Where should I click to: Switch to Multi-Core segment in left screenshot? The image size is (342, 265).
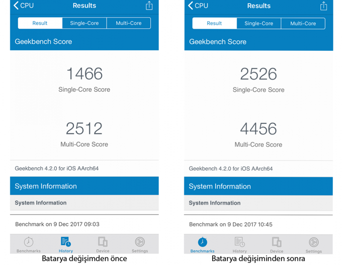coord(128,23)
